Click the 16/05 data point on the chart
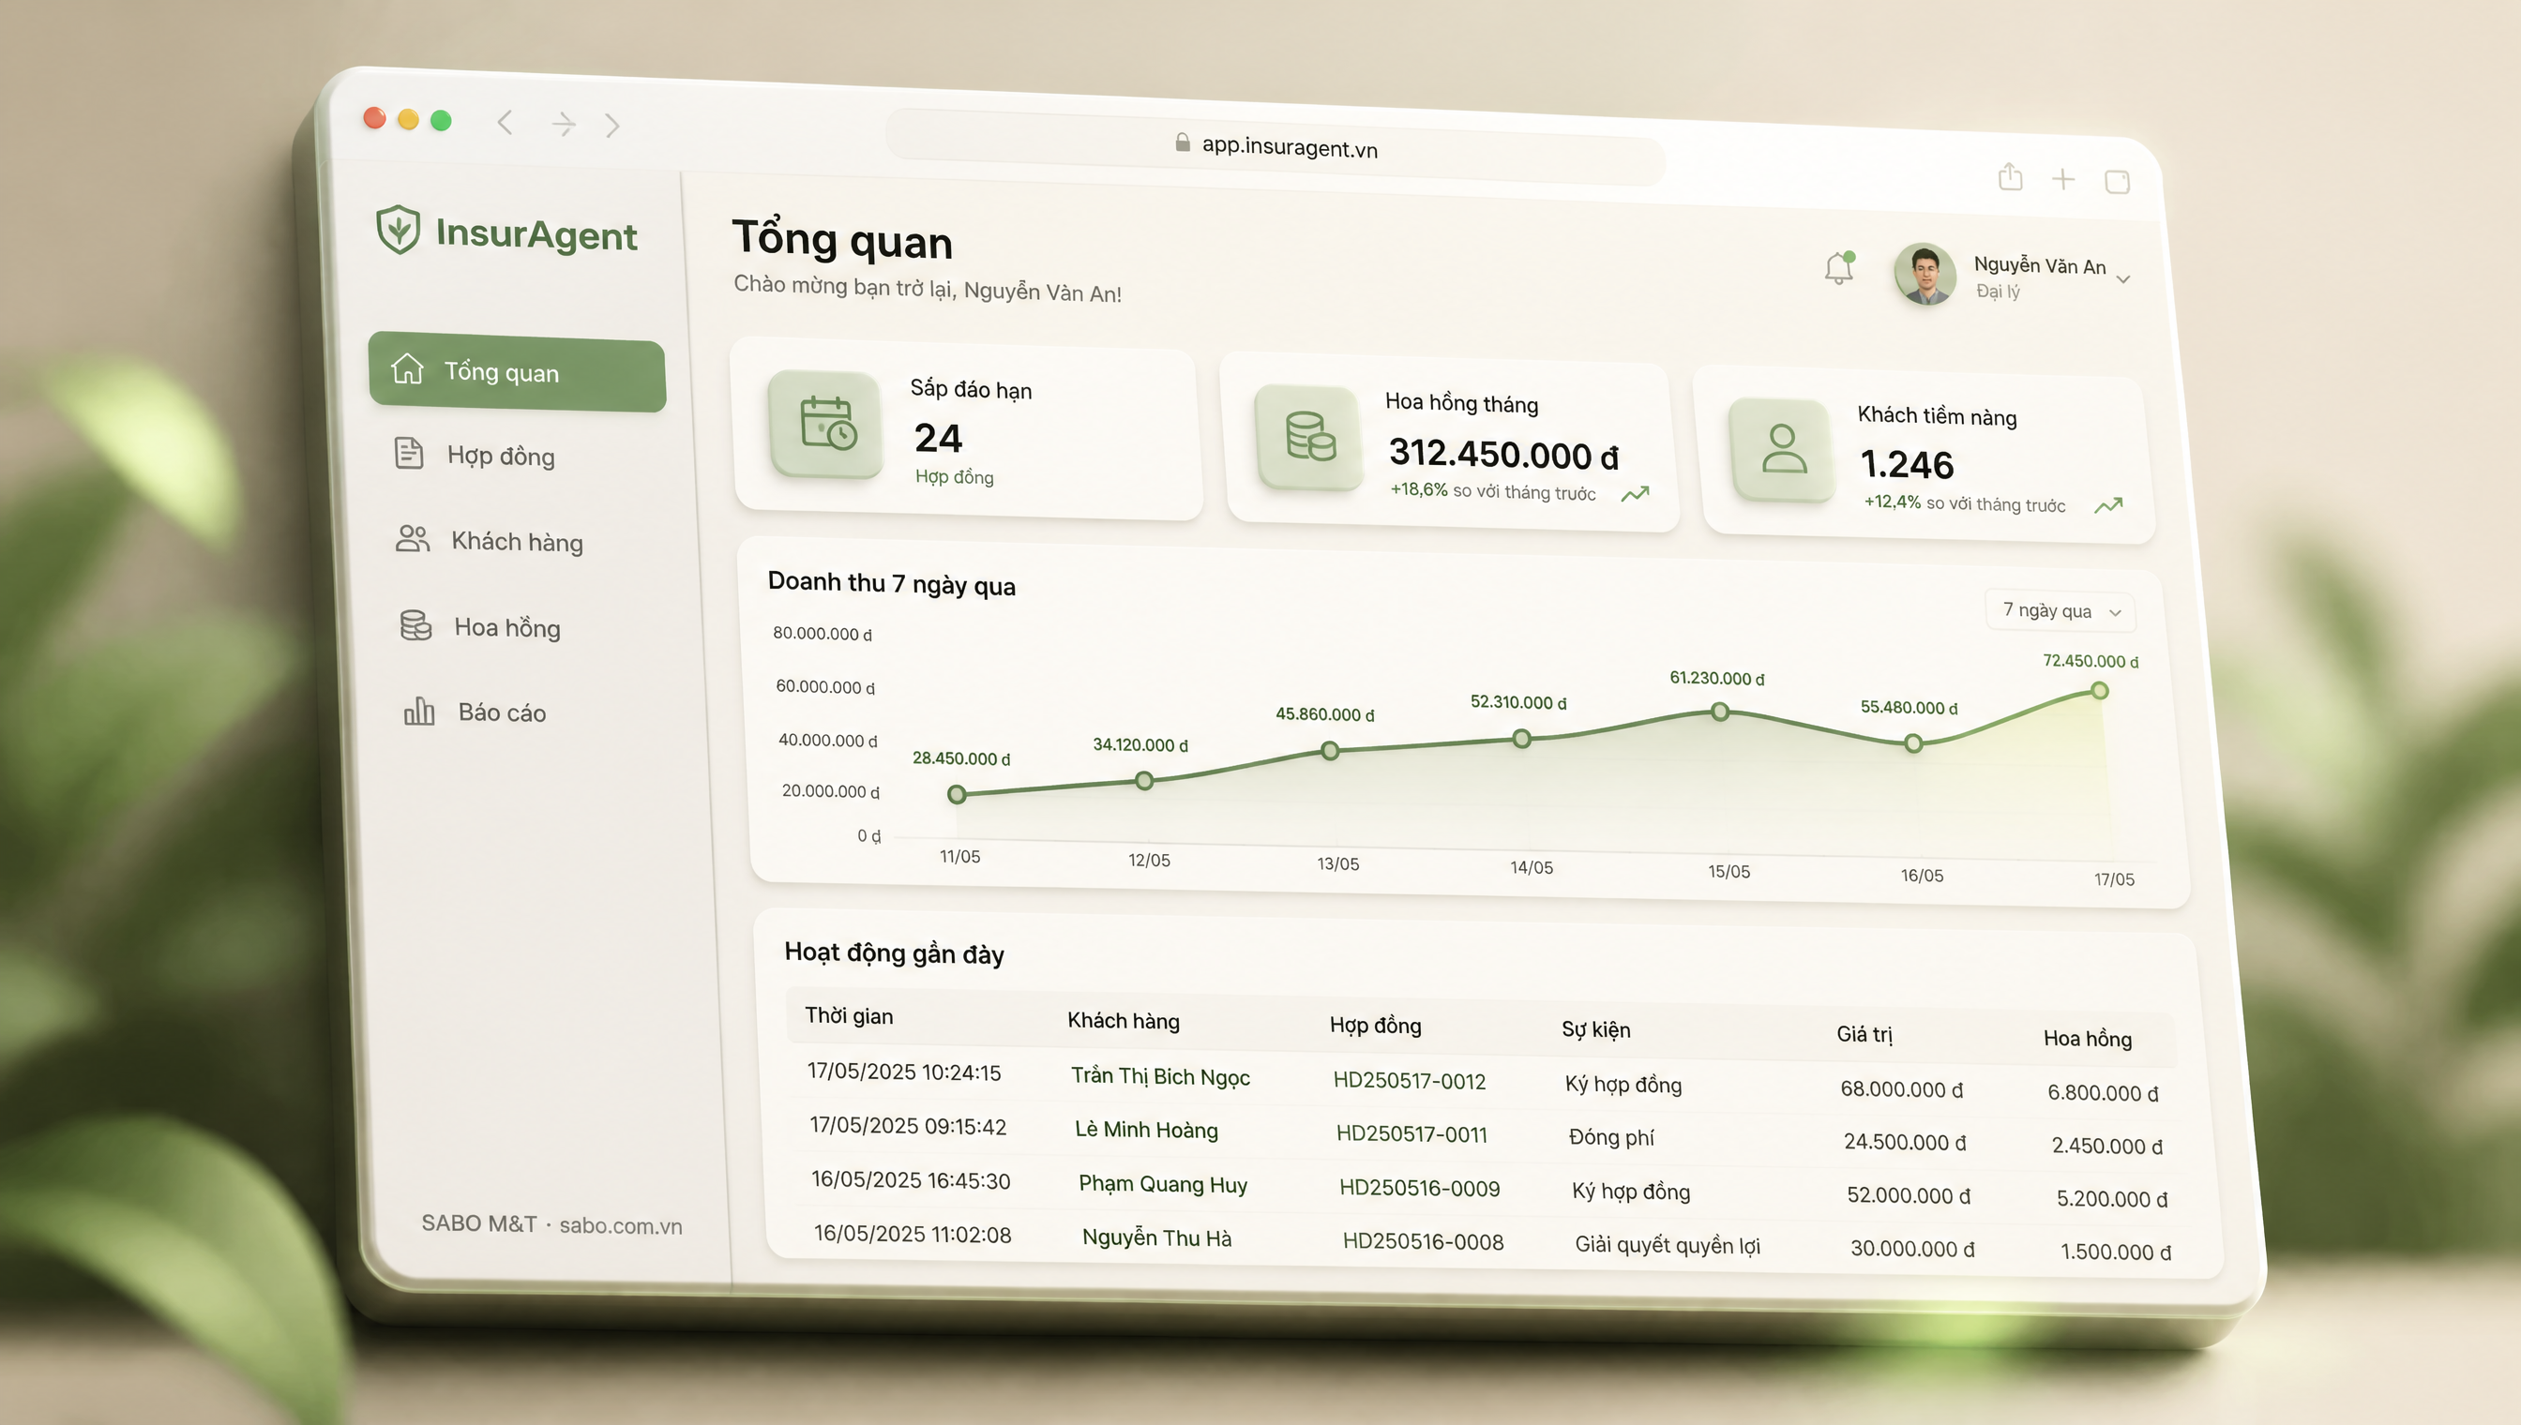 coord(1913,743)
